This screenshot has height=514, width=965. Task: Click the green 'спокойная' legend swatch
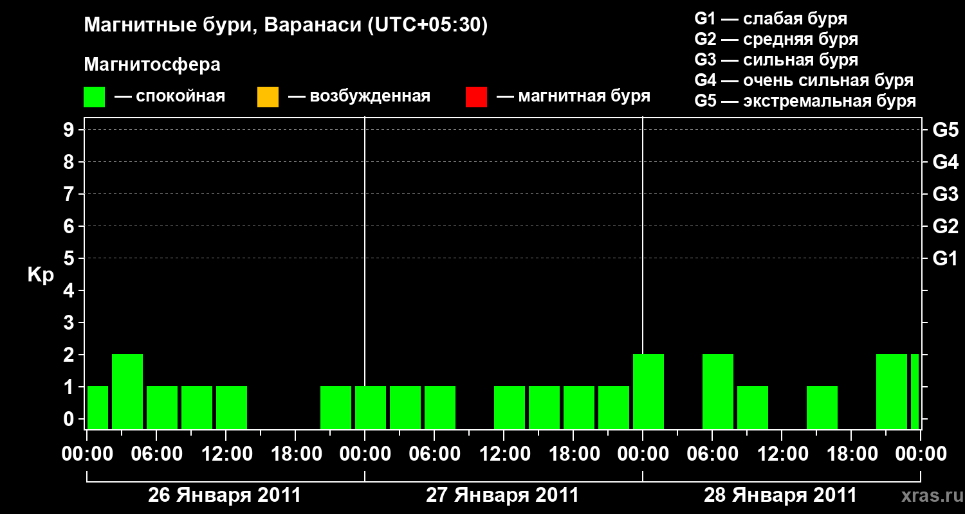(95, 97)
